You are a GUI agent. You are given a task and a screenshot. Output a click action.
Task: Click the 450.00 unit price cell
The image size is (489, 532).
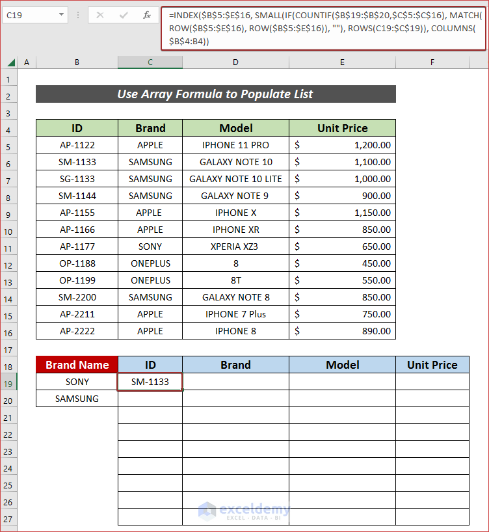pos(342,263)
